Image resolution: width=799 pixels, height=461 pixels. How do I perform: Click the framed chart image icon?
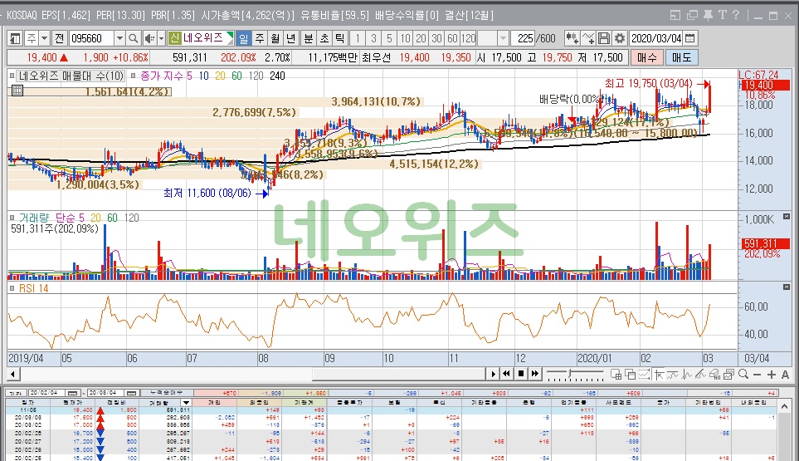point(729,375)
